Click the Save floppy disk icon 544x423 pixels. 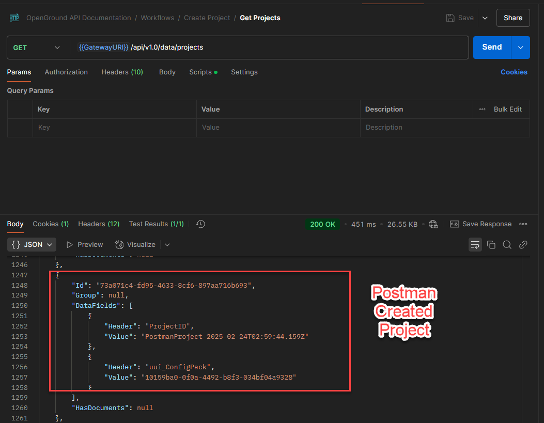point(450,18)
